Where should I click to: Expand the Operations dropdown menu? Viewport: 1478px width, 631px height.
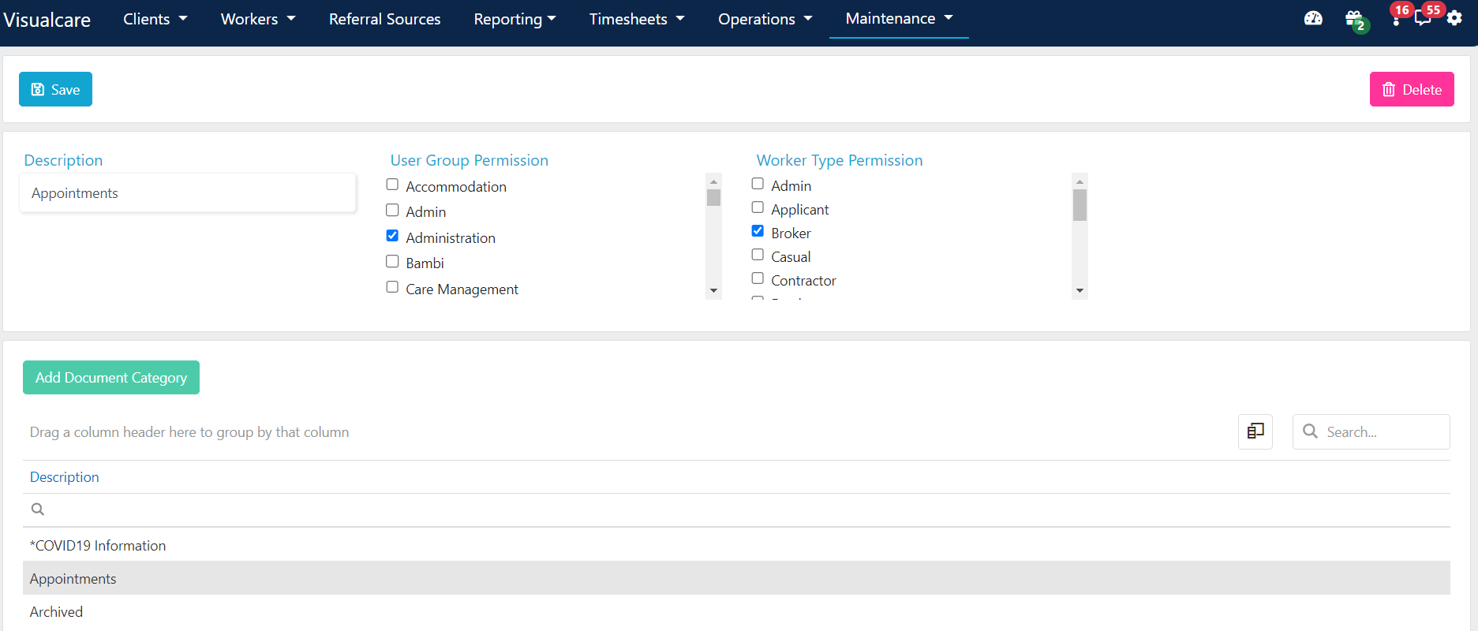click(x=765, y=19)
